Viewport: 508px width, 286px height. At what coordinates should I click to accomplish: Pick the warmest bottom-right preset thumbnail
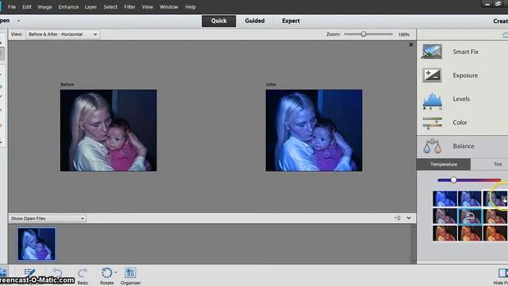(x=495, y=233)
